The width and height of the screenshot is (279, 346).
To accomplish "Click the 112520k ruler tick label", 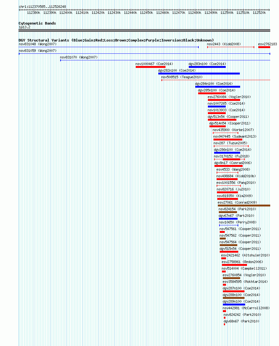I will pyautogui.click(x=259, y=13).
